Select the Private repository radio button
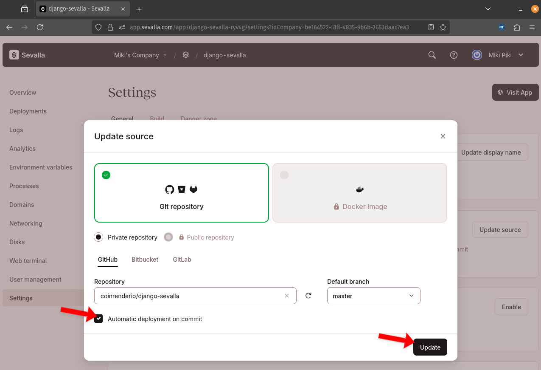The image size is (541, 370). pyautogui.click(x=98, y=237)
